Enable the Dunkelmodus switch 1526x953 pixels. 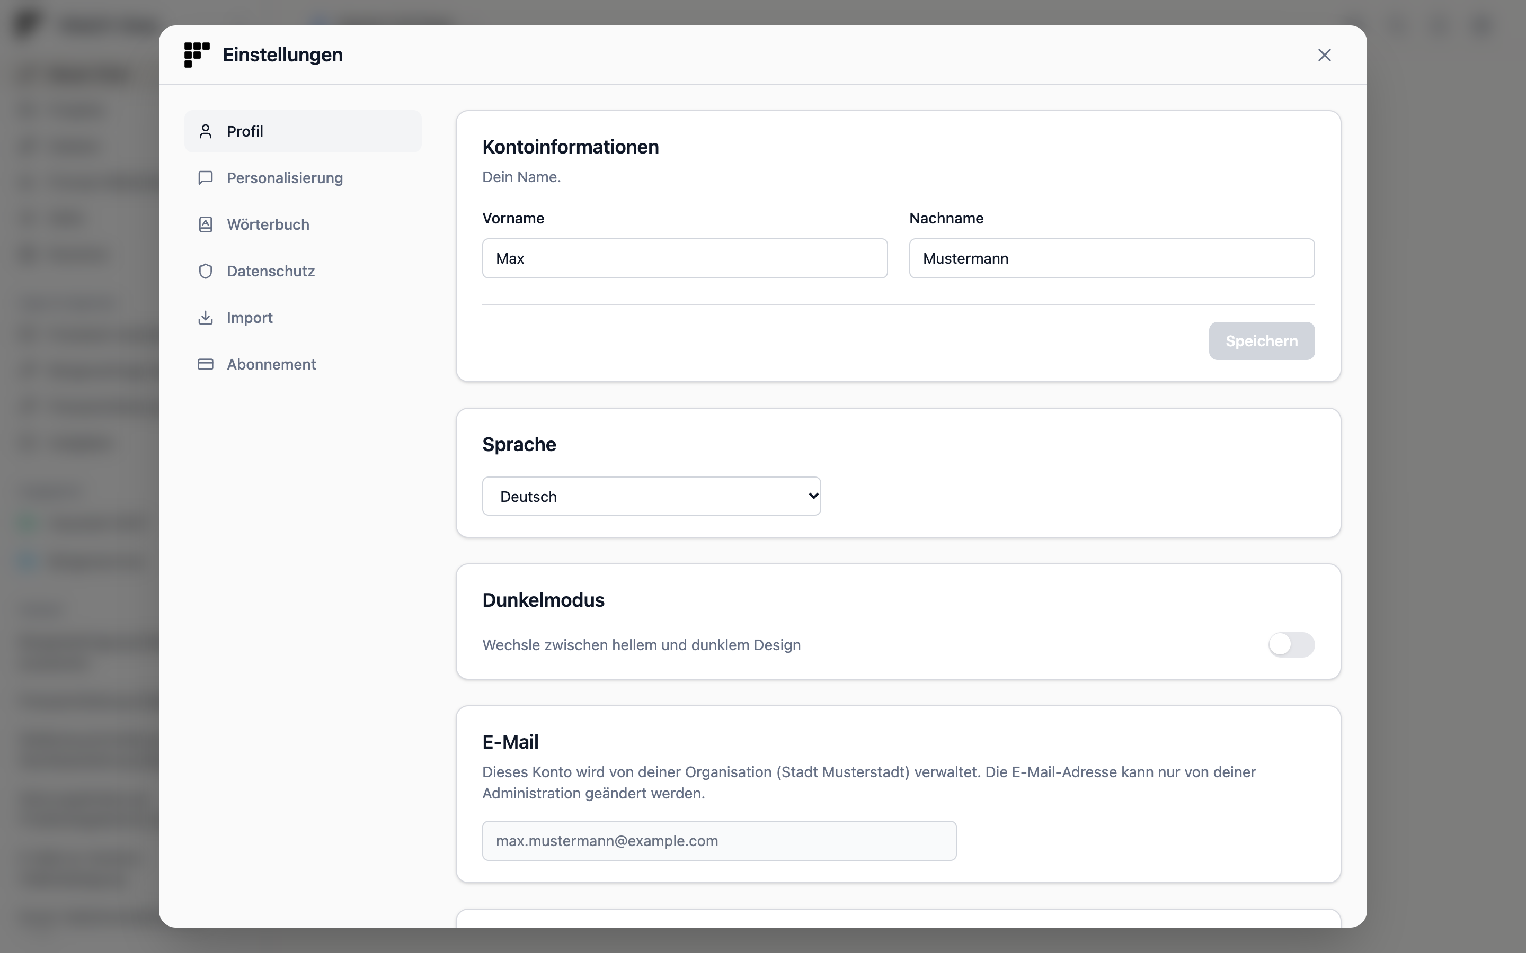pyautogui.click(x=1291, y=645)
